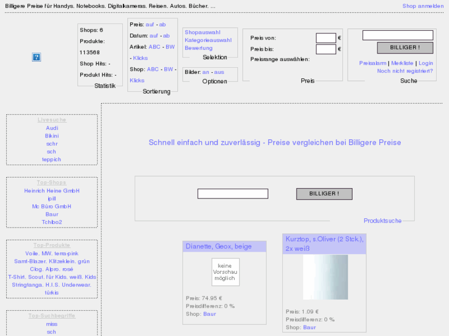Click keine Vorschau möglich thumbnail
The height and width of the screenshot is (336, 449).
(x=225, y=272)
